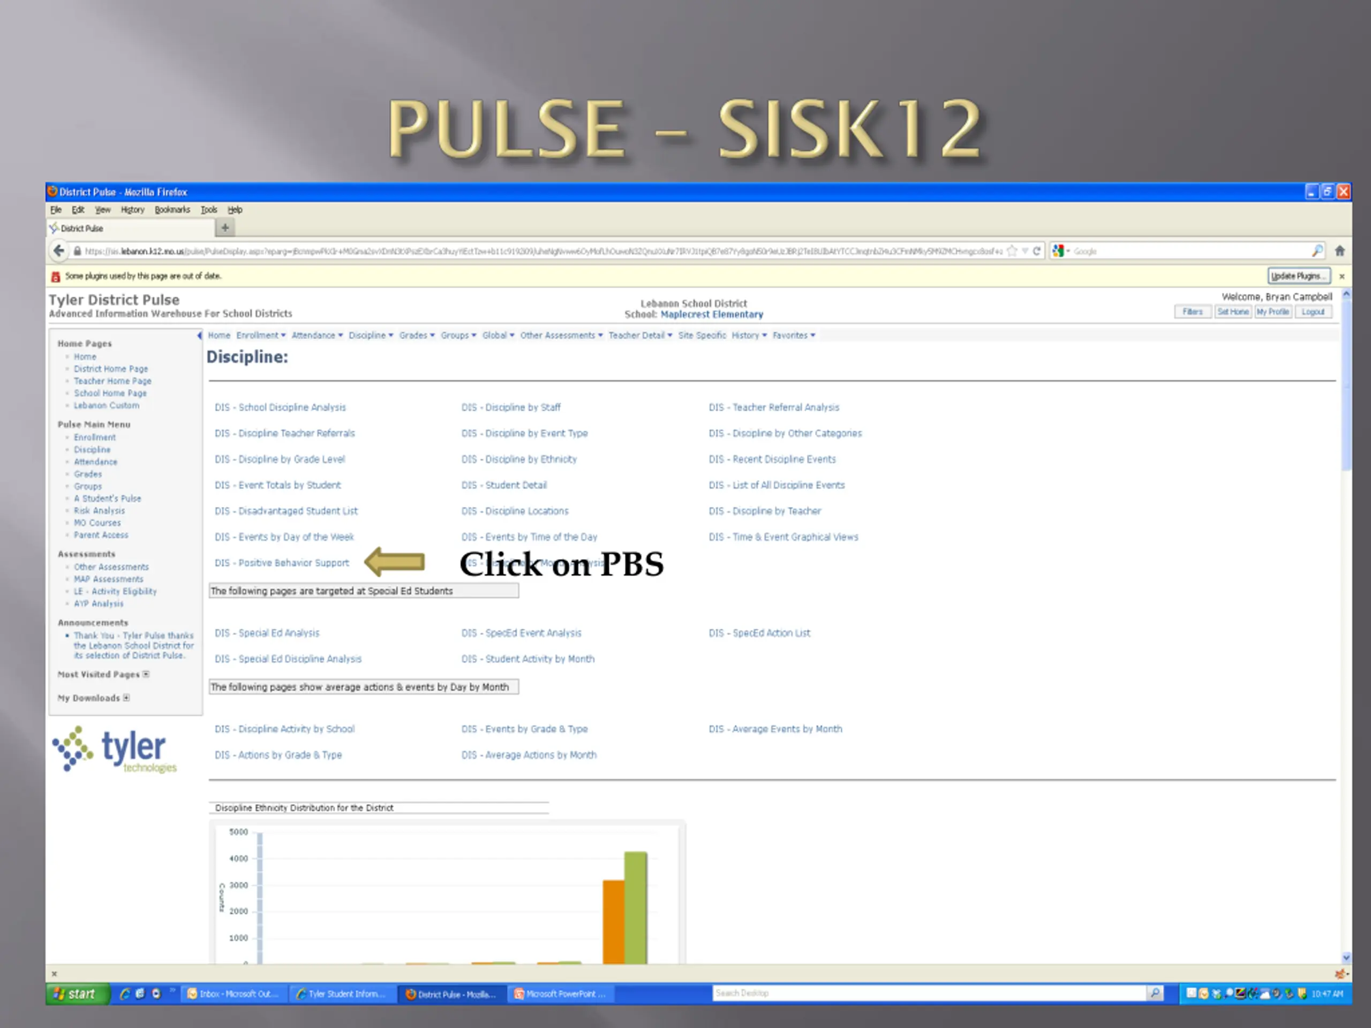Expand the My Downloads section
1371x1028 pixels.
[126, 698]
